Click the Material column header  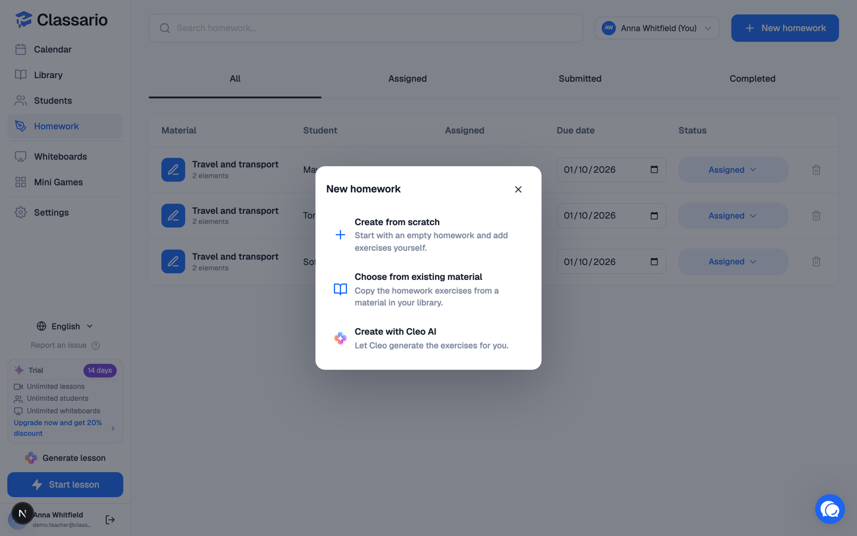click(179, 130)
